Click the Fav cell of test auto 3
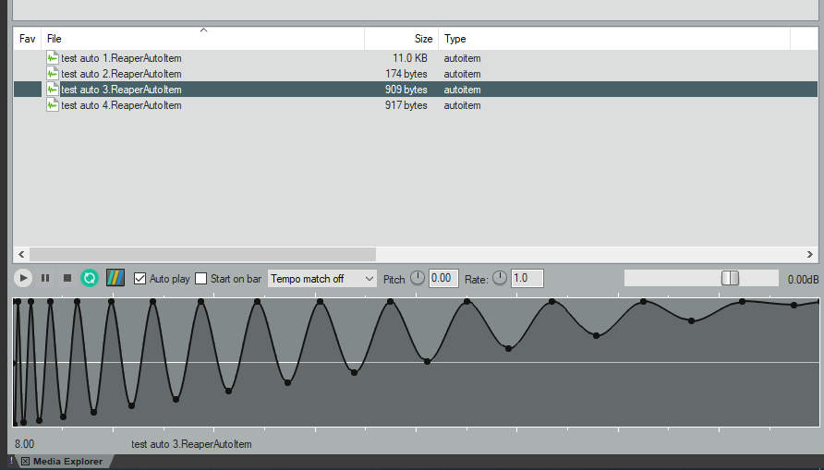The image size is (824, 470). (28, 90)
